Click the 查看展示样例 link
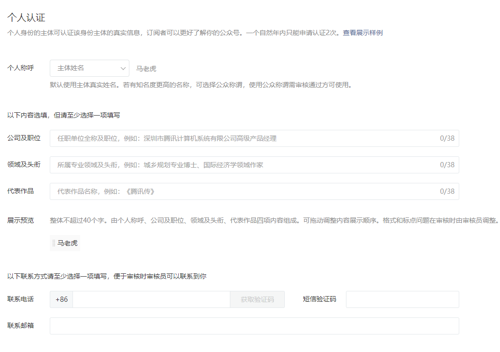This screenshot has width=500, height=352. [x=363, y=33]
